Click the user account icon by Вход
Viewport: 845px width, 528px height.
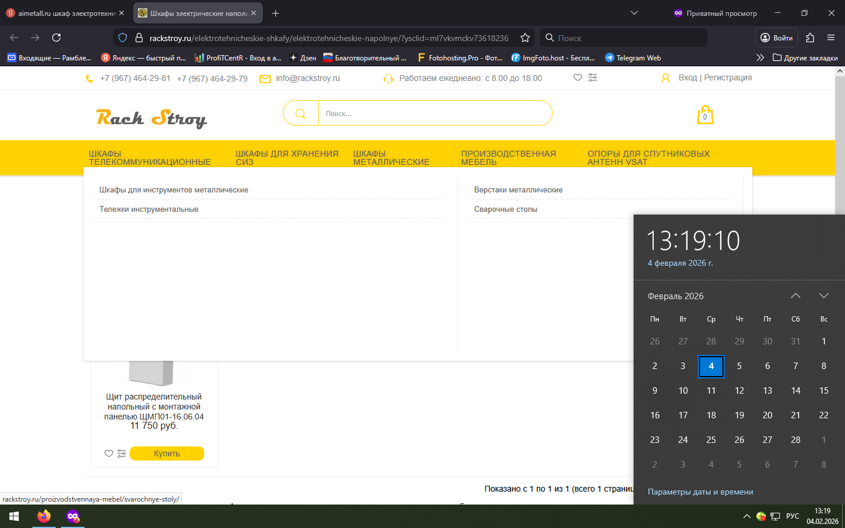tap(665, 78)
